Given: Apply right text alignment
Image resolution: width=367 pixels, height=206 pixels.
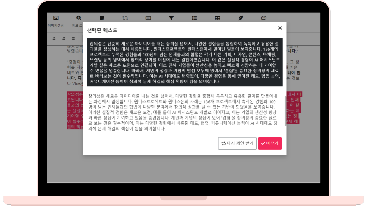Looking at the screenshot, I should click(64, 39).
